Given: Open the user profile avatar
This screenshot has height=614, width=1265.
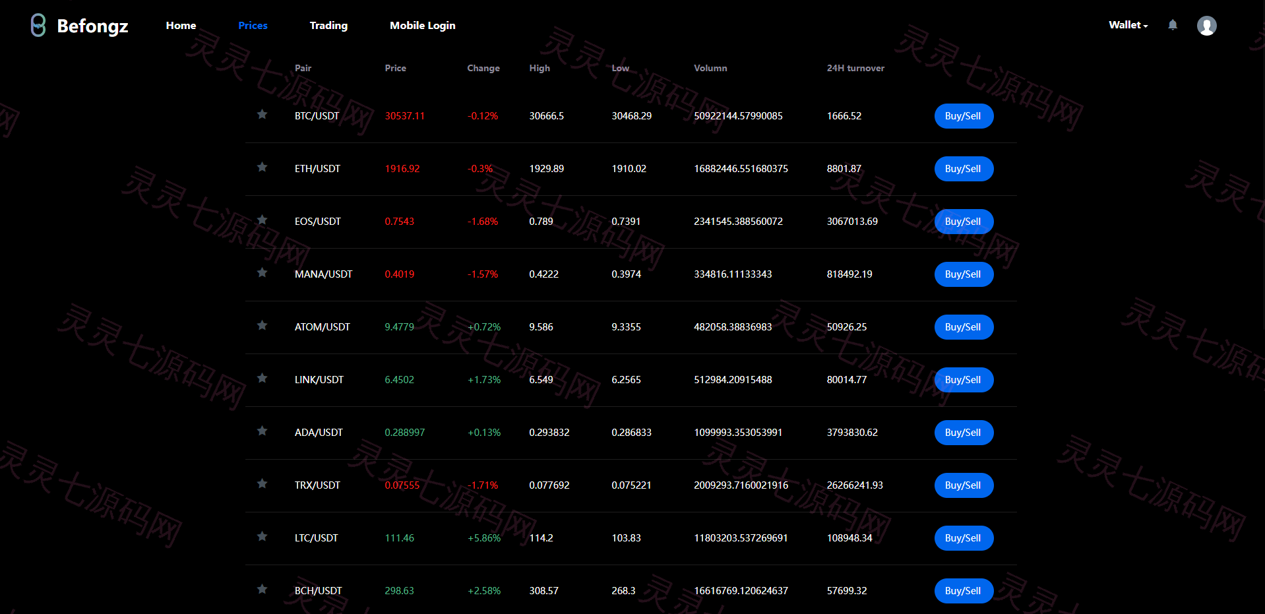Looking at the screenshot, I should [1206, 26].
